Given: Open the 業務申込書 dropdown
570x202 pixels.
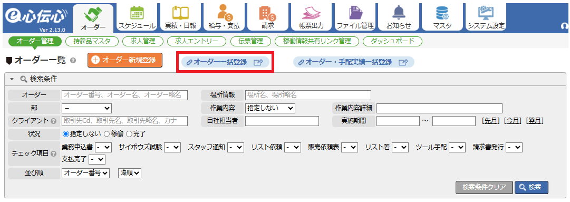Looking at the screenshot, I should (x=103, y=147).
